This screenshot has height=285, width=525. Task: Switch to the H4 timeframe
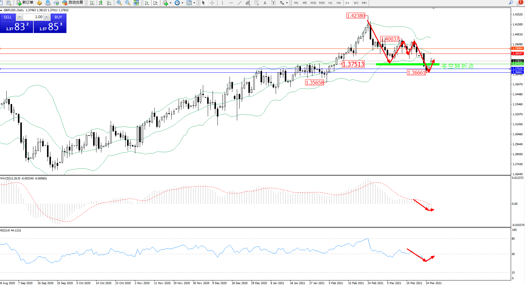(x=339, y=3)
